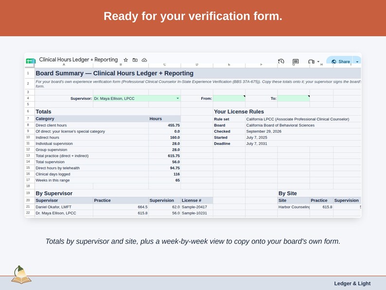The image size is (386, 290).
Task: Click the Ledger & Light book logo
Action: [21, 275]
